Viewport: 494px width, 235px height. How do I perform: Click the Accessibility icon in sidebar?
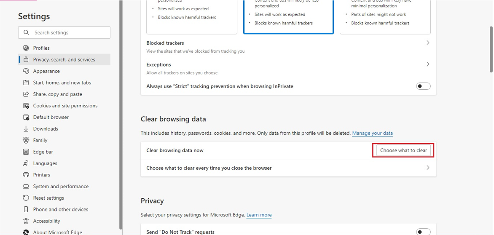[26, 221]
